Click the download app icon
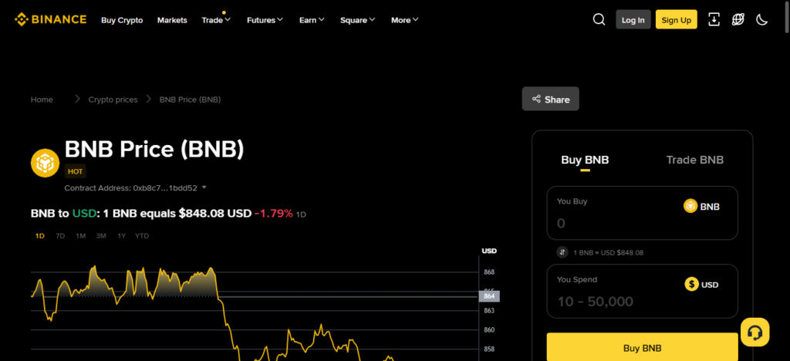Image resolution: width=790 pixels, height=361 pixels. click(714, 19)
